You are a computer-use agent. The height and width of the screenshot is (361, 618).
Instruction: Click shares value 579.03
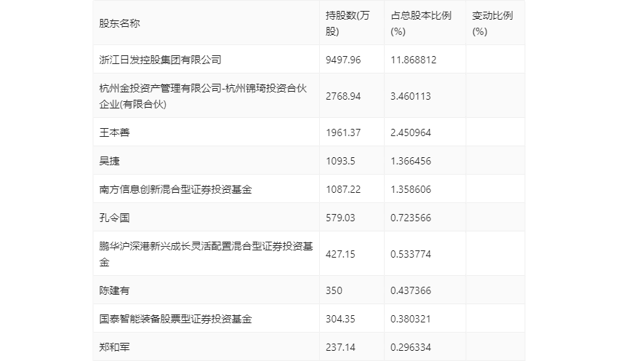pyautogui.click(x=340, y=218)
